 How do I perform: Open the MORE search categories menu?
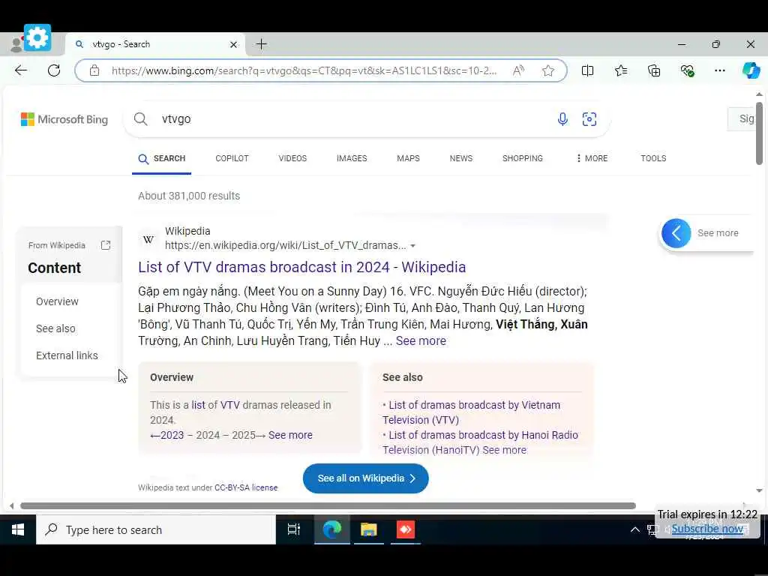592,158
